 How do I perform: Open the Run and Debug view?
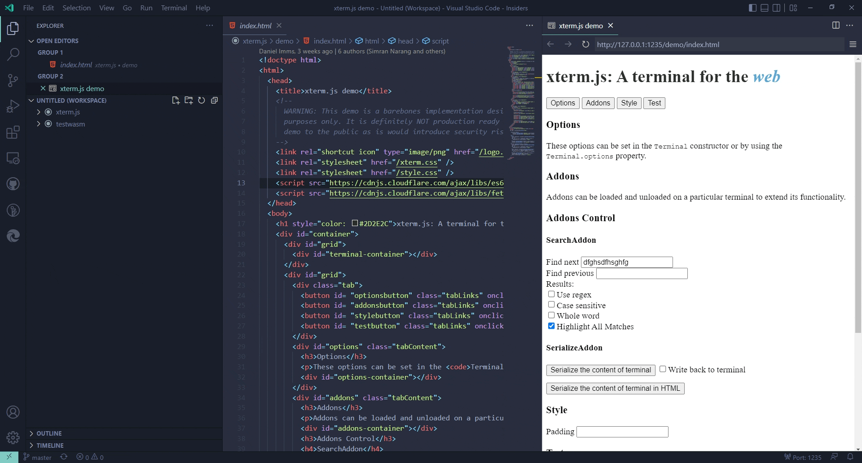(13, 106)
